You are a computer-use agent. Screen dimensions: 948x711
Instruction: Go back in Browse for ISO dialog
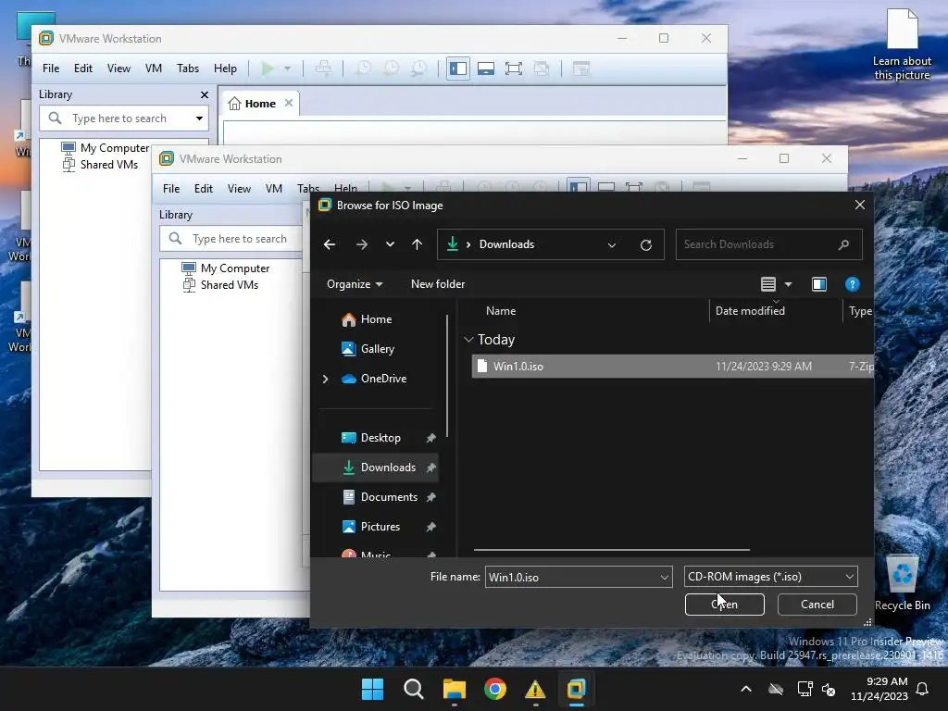pyautogui.click(x=330, y=244)
